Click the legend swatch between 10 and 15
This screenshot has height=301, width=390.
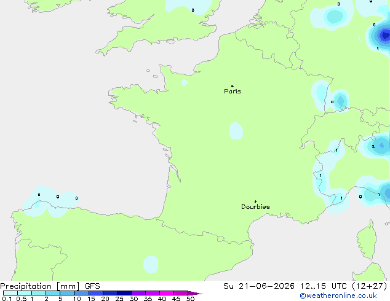pyautogui.click(x=82, y=293)
